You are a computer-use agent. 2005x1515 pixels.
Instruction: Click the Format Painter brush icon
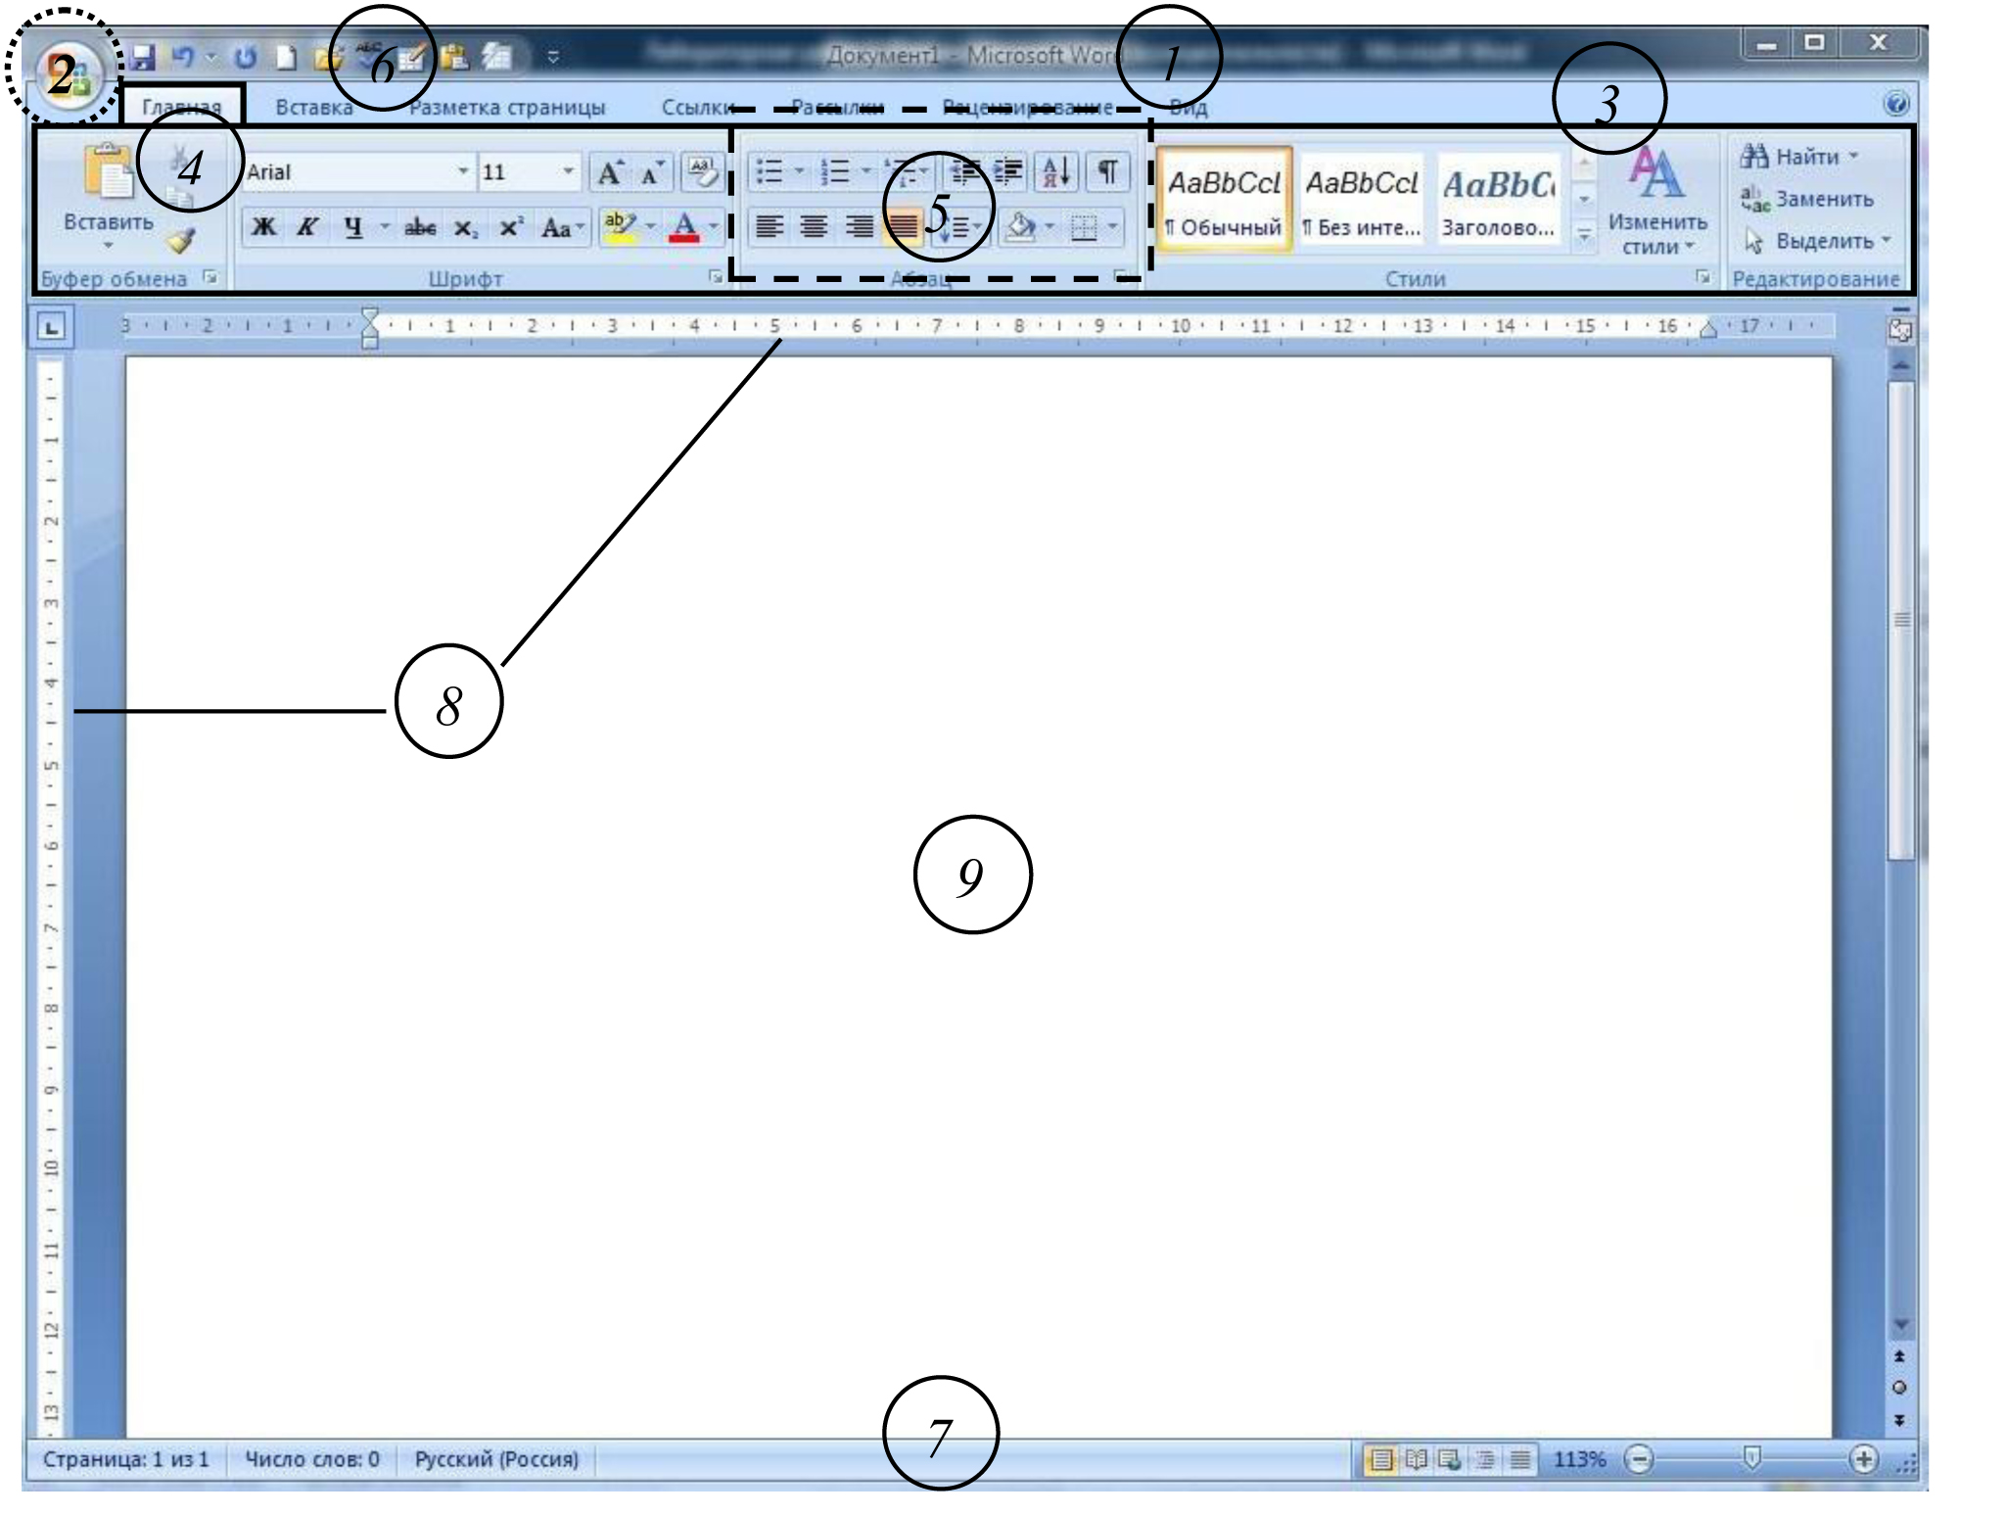point(181,240)
